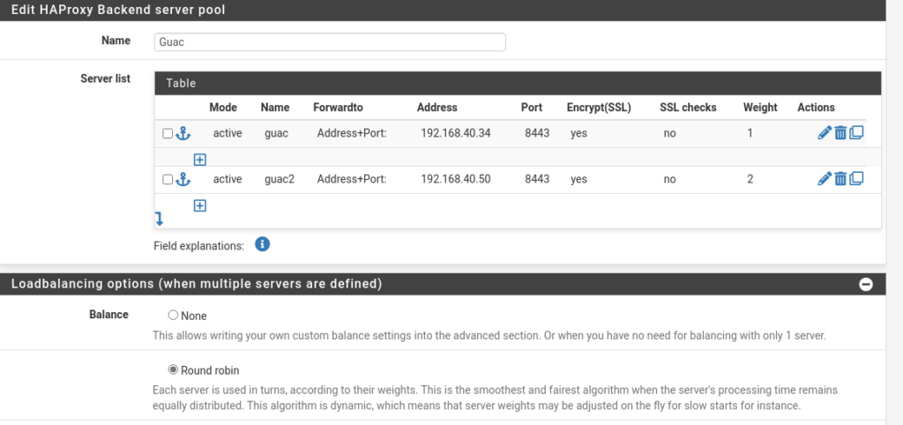Click the Weight column header
903x425 pixels.
tap(760, 108)
